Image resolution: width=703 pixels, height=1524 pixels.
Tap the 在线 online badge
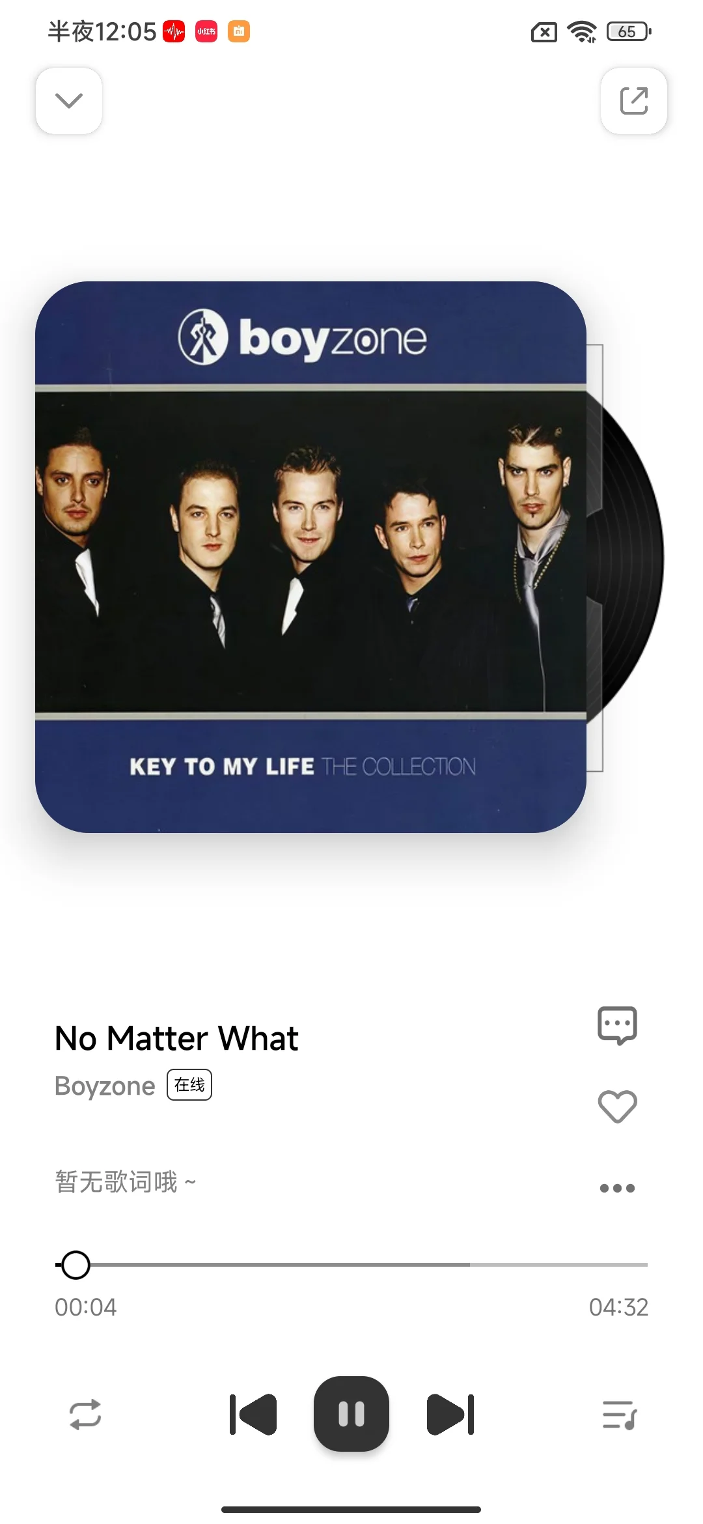[189, 1085]
